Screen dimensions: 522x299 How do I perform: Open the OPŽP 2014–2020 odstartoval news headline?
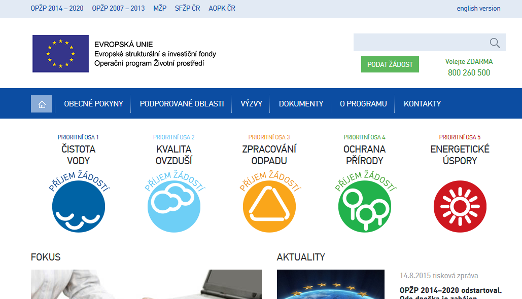pyautogui.click(x=451, y=293)
